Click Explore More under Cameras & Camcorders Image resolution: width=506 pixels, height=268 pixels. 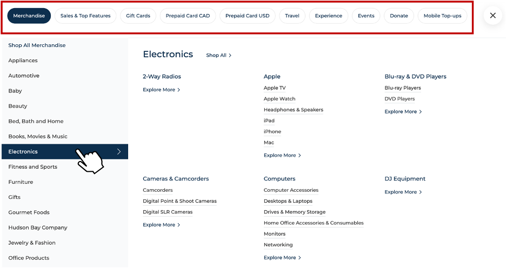click(161, 225)
